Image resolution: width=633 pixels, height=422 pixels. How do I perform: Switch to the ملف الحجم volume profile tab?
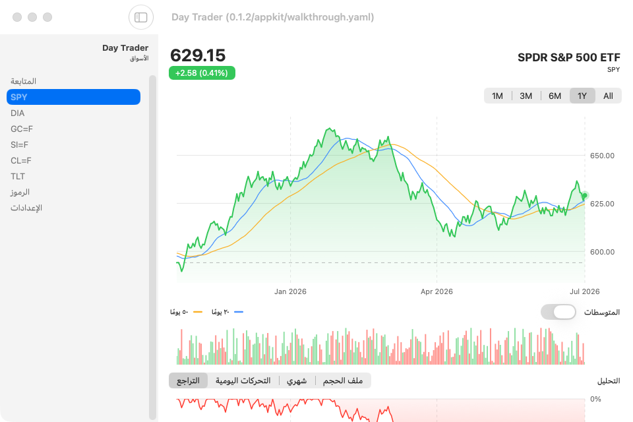point(343,380)
